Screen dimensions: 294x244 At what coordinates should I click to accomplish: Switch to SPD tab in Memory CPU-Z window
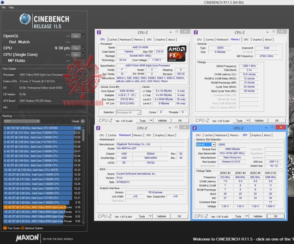pos(246,40)
